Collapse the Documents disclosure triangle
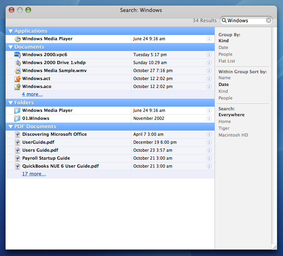Screen dimensions: 283x256 (x=11, y=47)
